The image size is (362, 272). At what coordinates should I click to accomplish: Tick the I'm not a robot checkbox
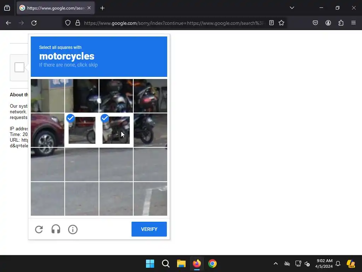(19, 67)
